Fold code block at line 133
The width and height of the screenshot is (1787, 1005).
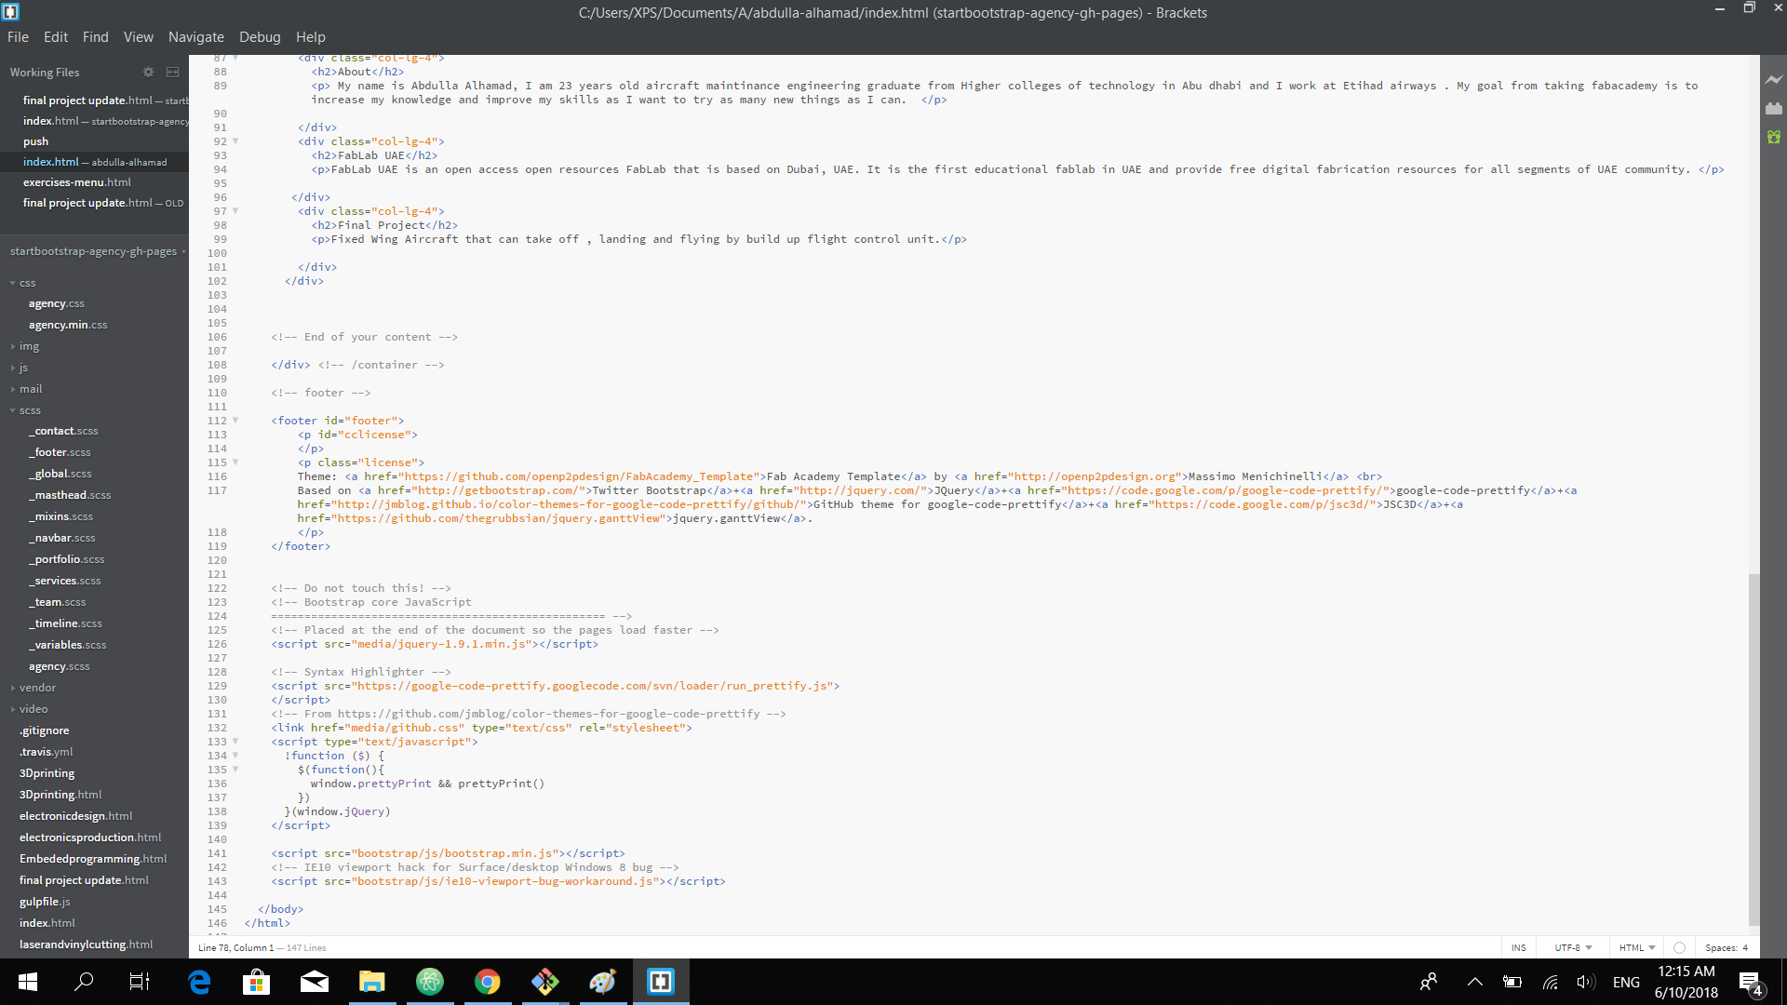(235, 742)
